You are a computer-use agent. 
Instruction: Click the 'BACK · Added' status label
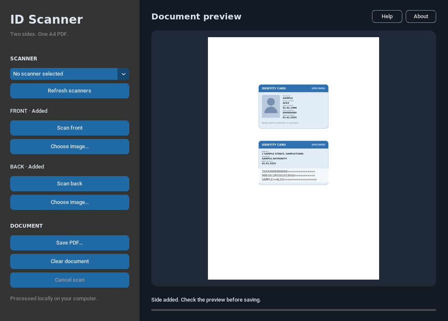click(27, 166)
